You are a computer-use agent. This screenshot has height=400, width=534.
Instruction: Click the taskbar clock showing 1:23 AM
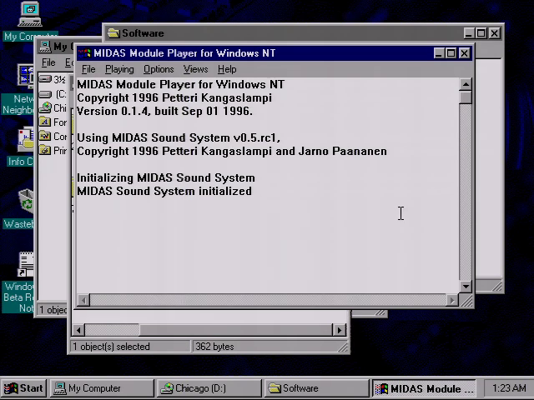[x=509, y=388]
